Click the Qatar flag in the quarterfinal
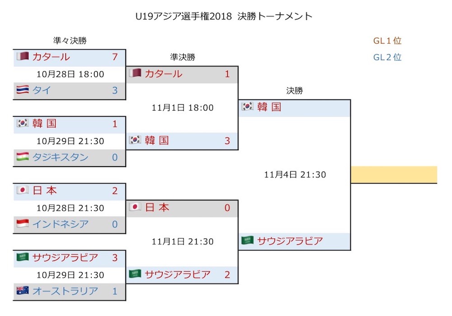 [23, 56]
